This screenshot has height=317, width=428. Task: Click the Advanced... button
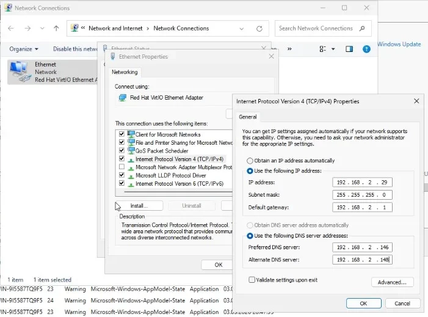[x=392, y=282]
